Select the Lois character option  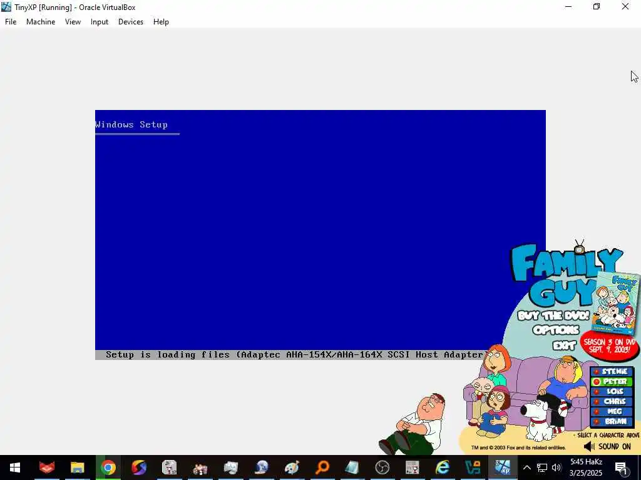[612, 391]
